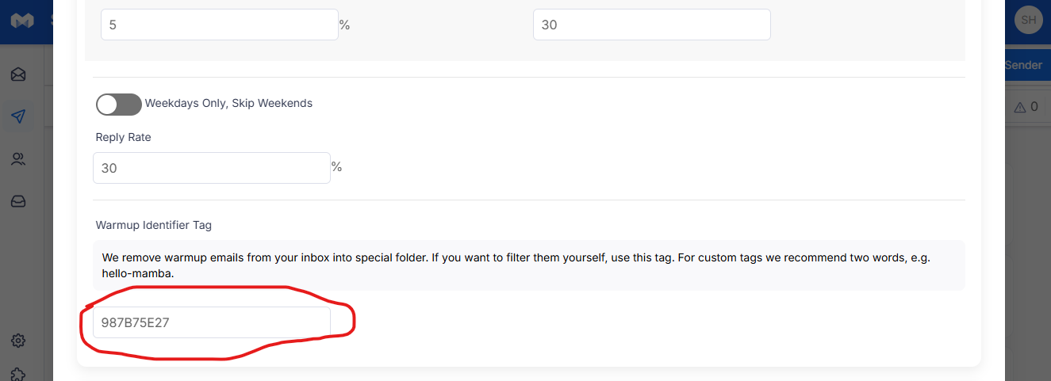Open the envelope mail icon in sidebar

(18, 74)
